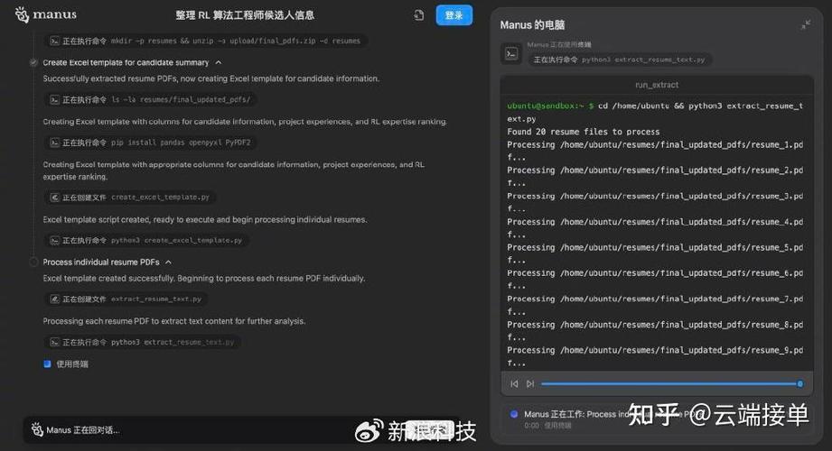This screenshot has height=451, width=832.
Task: Click 'Processing each resume PDF to extract text' message
Action: 174,321
